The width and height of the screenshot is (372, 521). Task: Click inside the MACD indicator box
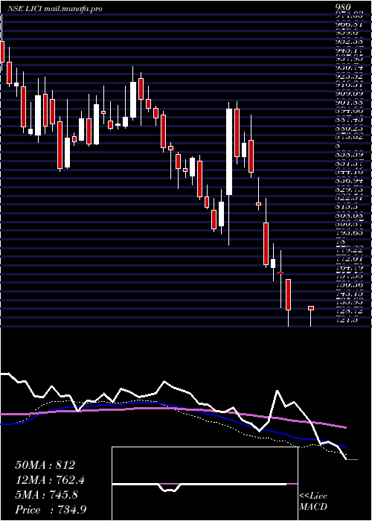205,484
